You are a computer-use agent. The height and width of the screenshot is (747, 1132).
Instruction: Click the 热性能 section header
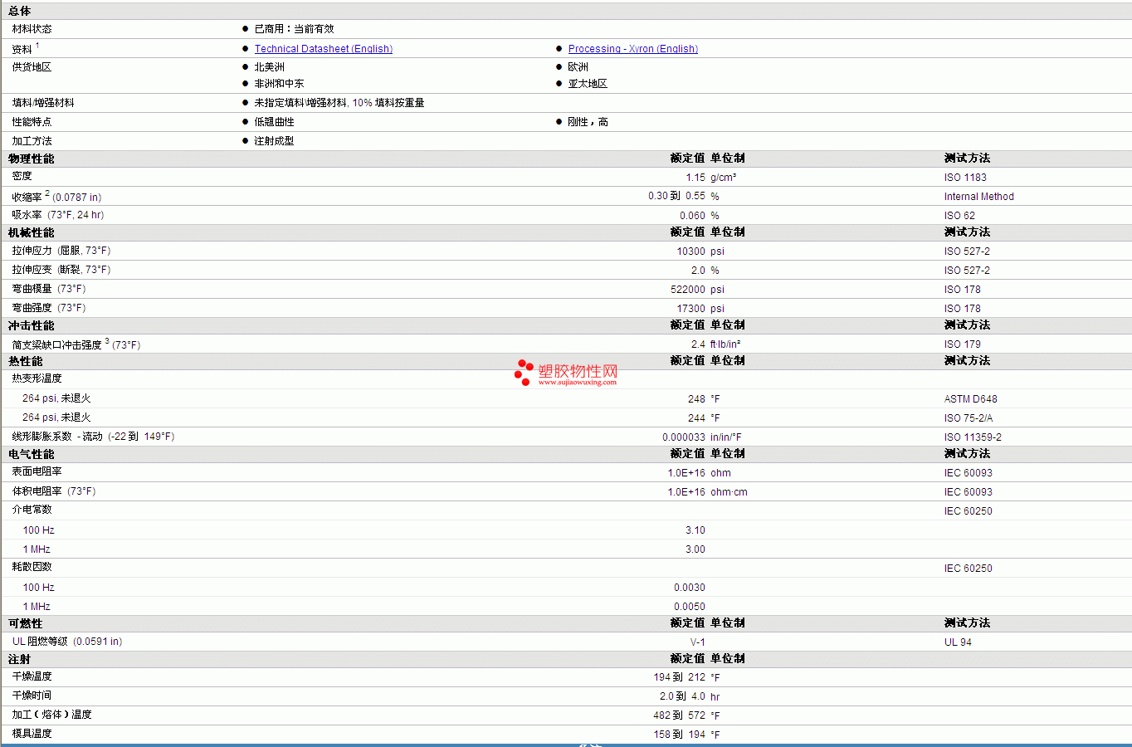[26, 362]
